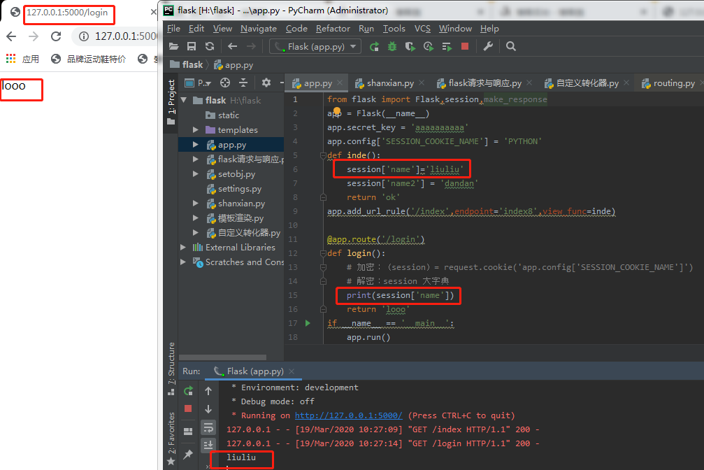The image size is (704, 470).
Task: Reload the browser page
Action: pos(56,36)
